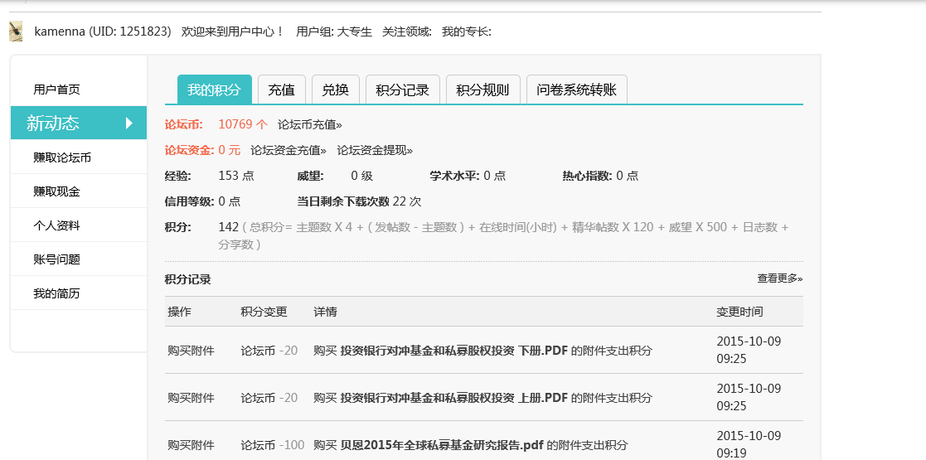Open the 积分规则 tab
The width and height of the screenshot is (926, 460).
483,90
